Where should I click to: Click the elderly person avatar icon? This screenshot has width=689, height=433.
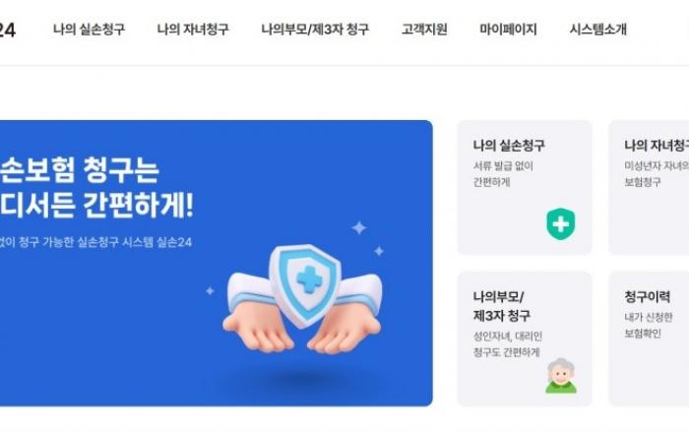[x=561, y=376]
